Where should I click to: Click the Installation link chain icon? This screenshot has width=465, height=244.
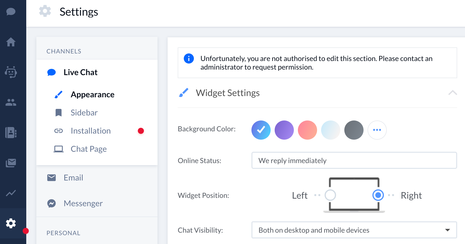(x=59, y=131)
